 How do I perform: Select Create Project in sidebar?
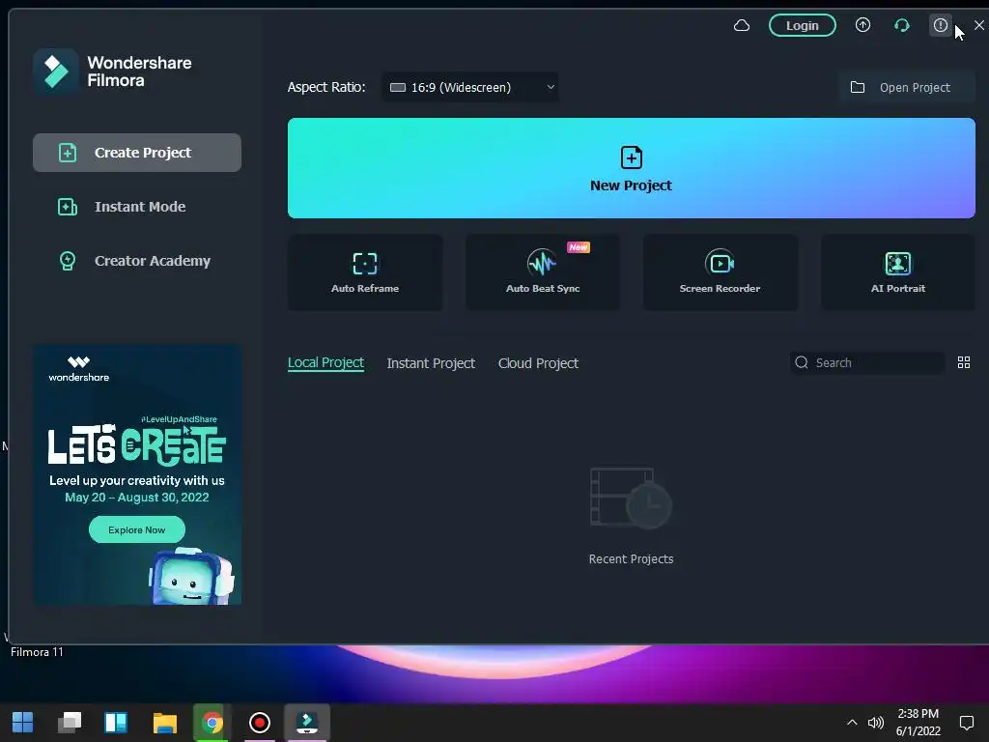pos(137,153)
